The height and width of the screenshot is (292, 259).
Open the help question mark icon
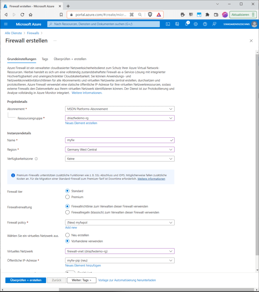point(205,24)
